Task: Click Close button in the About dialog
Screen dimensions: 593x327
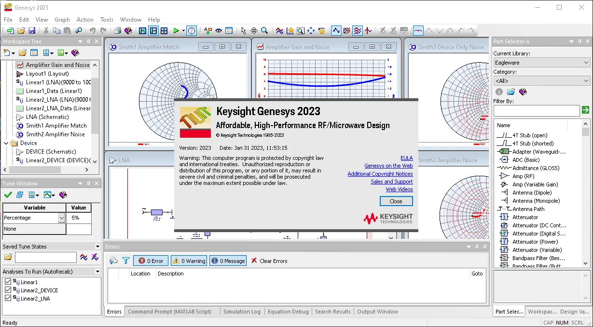Action: (x=396, y=201)
